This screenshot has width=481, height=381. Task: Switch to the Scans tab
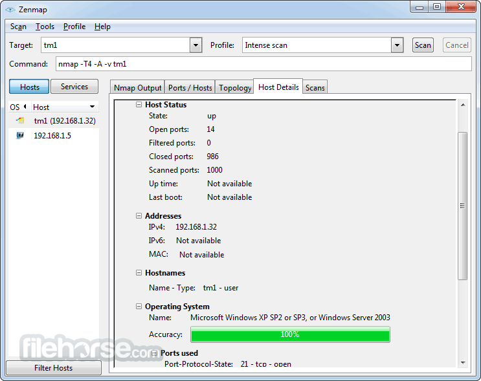(315, 88)
